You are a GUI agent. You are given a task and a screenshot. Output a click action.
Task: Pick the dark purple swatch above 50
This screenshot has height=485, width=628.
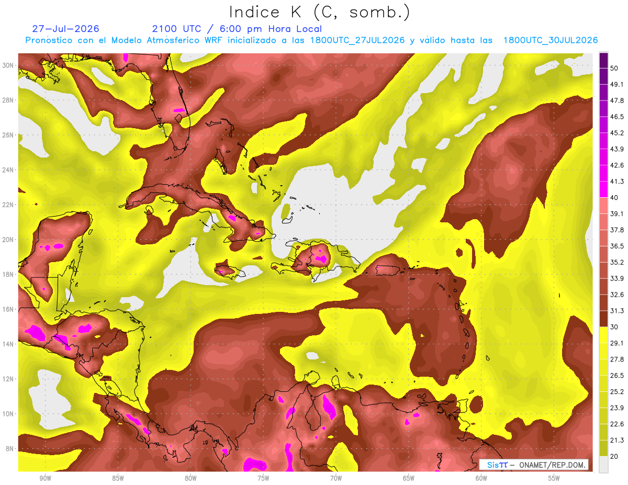pyautogui.click(x=603, y=60)
